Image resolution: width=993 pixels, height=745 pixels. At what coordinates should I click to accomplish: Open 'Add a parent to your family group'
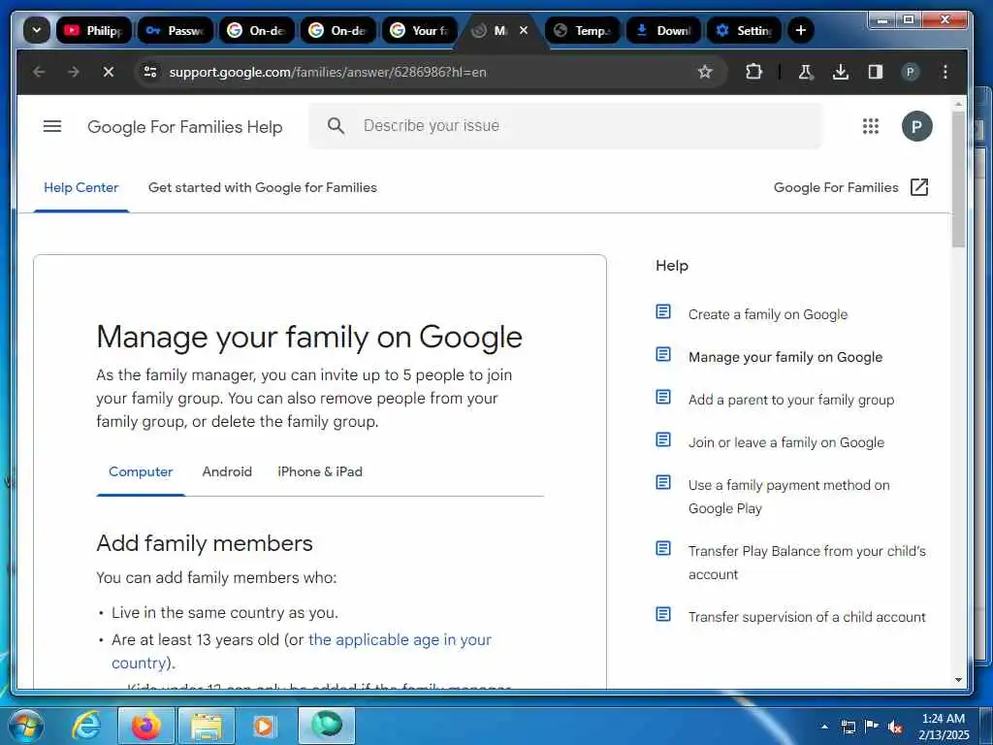point(791,399)
